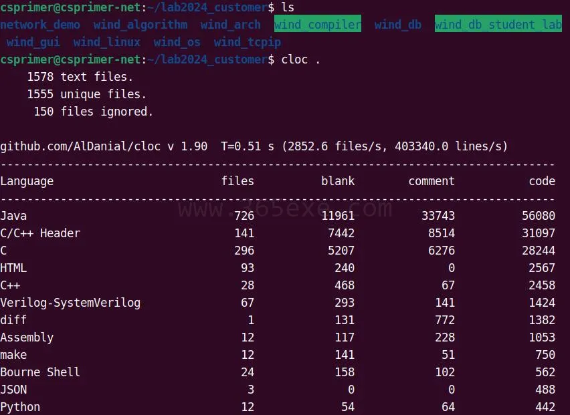Click the network_demo directory name
This screenshot has width=570, height=415.
click(40, 25)
